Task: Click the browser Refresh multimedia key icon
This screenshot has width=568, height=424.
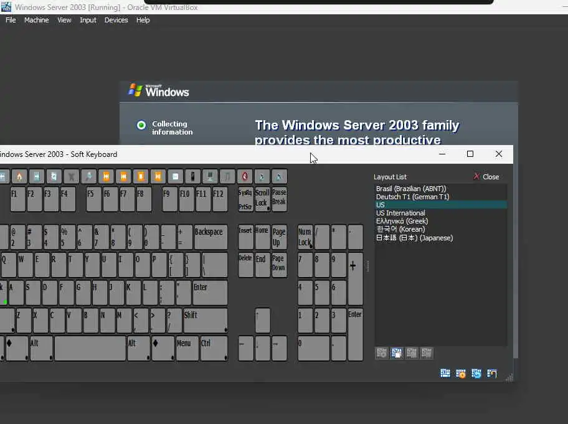Action: pos(54,176)
